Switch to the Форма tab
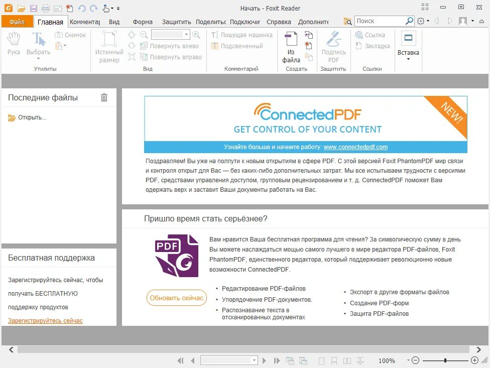Viewport: 490px width, 368px height. (143, 22)
